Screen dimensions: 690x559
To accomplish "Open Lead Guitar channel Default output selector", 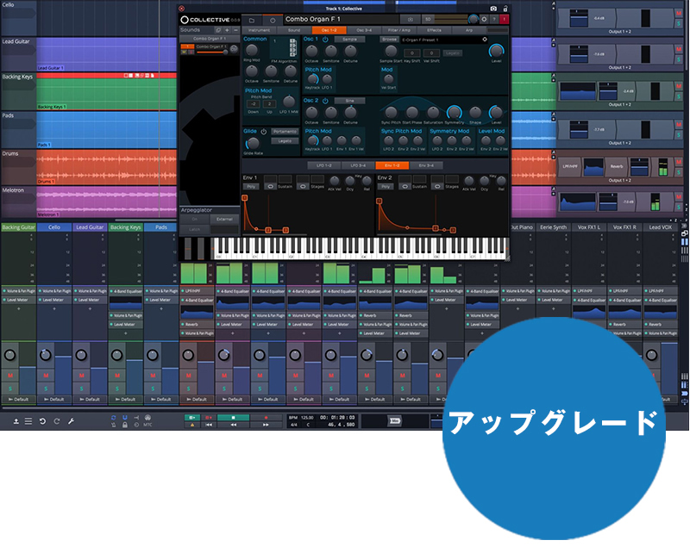I will point(90,400).
